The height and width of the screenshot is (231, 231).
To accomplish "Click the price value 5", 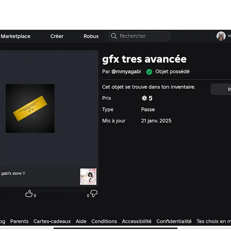I will [x=151, y=98].
